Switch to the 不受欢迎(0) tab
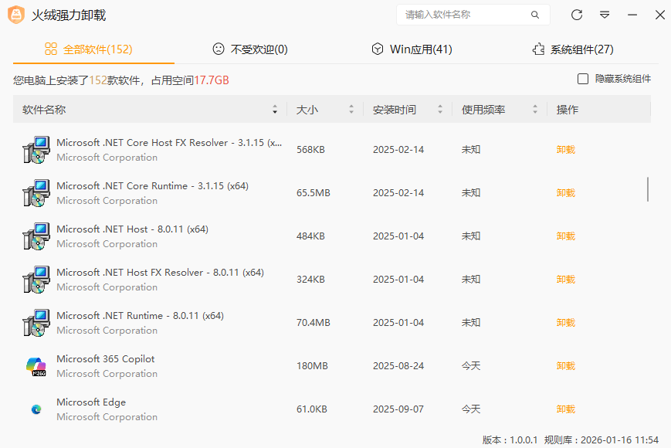 (250, 49)
